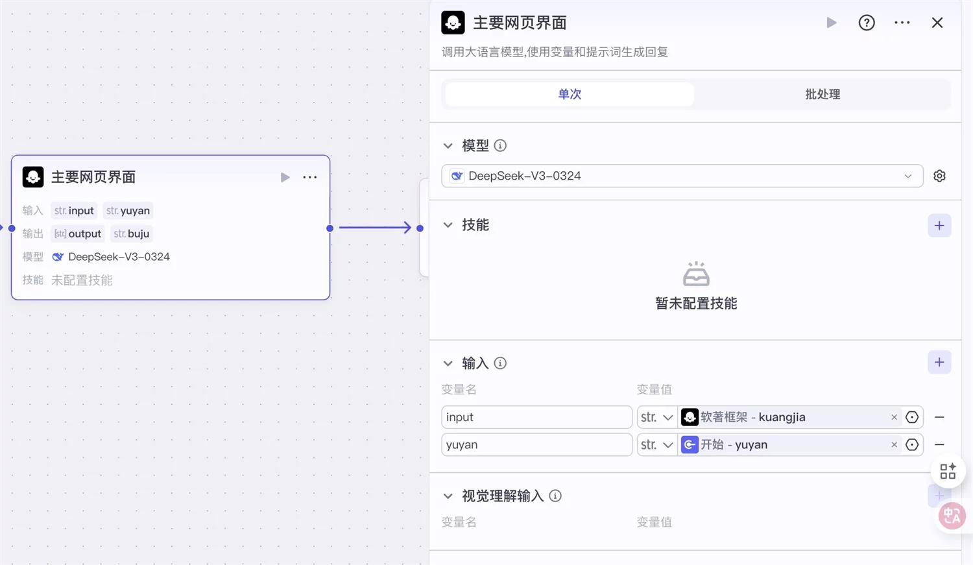Run the node using the panel play icon
This screenshot has height=565, width=973.
832,22
